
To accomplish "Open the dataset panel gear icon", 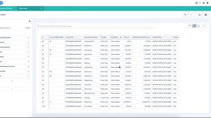I will [x=30, y=21].
